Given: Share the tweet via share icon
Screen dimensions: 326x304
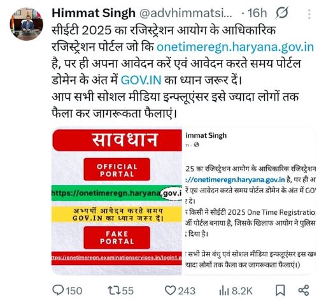Looking at the screenshot, I should click(304, 291).
